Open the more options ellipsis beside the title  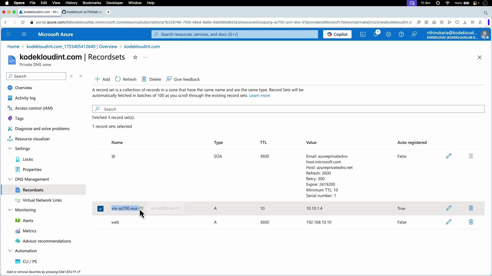146,57
